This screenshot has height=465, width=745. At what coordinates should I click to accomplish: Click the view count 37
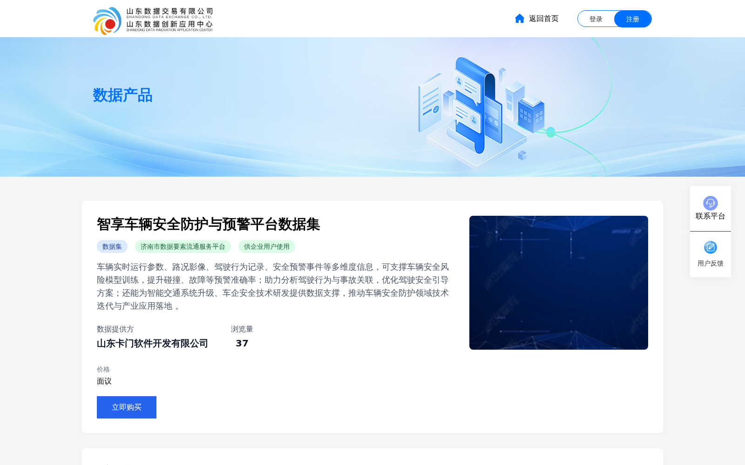pyautogui.click(x=242, y=344)
